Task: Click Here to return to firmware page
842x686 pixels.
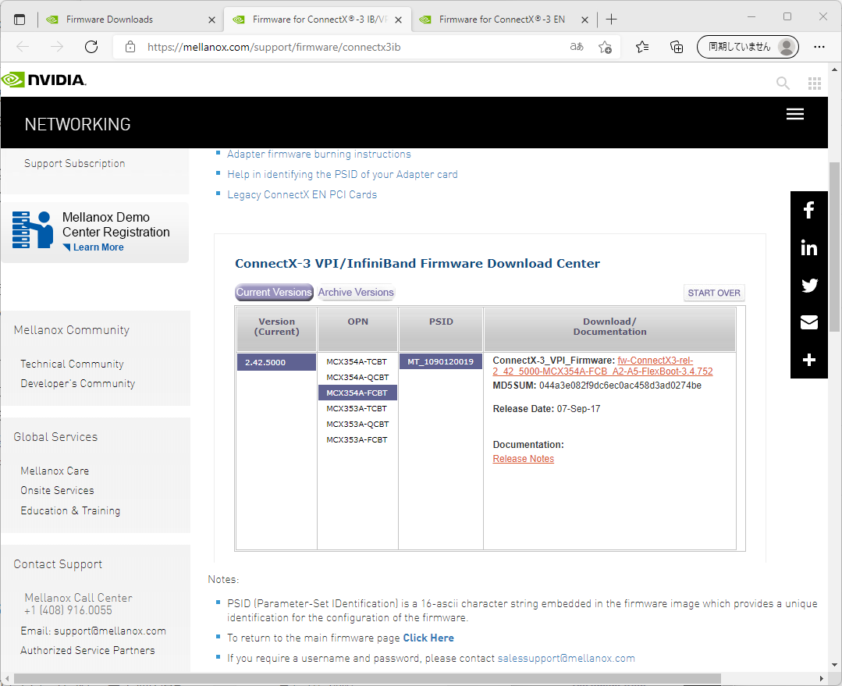Action: (x=428, y=638)
